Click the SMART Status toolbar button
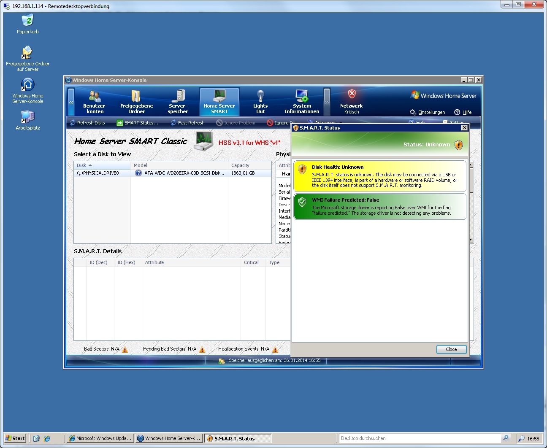 point(138,123)
